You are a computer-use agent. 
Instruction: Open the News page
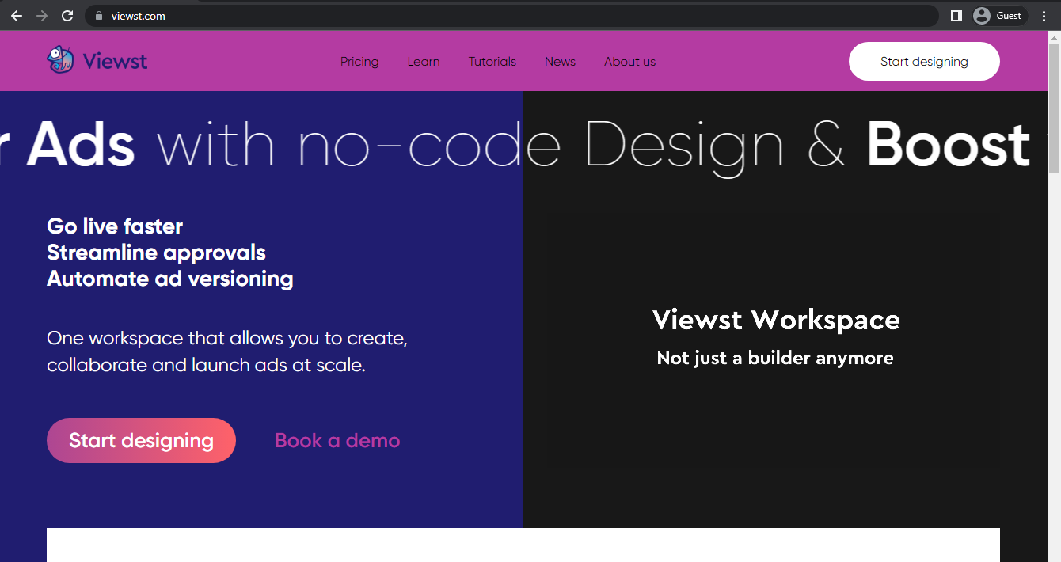click(x=560, y=62)
